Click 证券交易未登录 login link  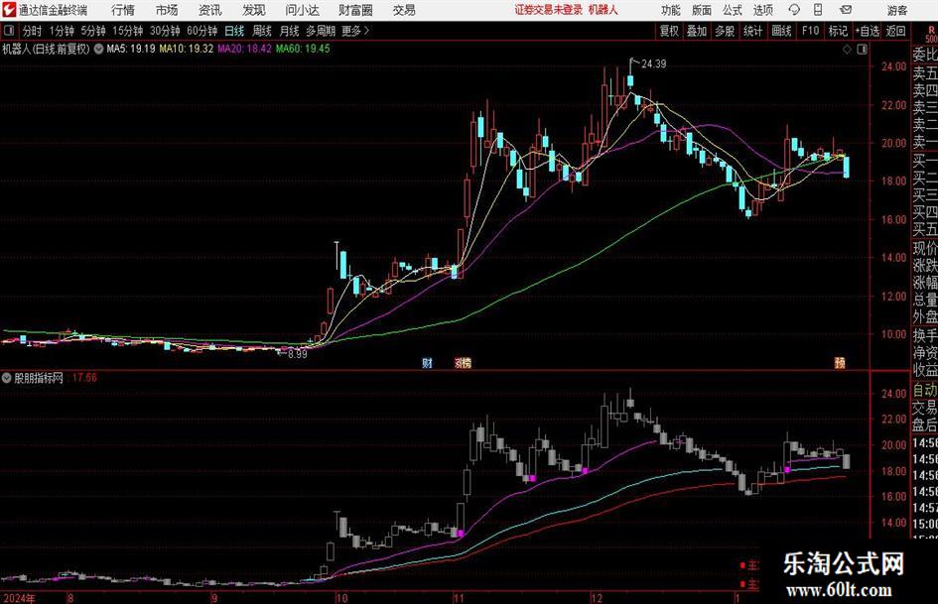549,10
